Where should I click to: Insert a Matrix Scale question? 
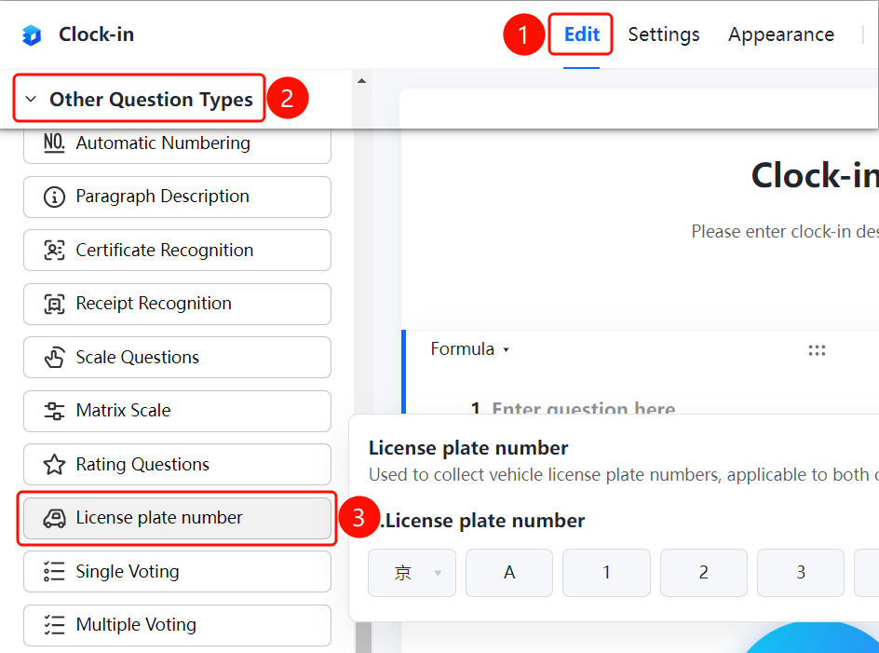point(177,411)
